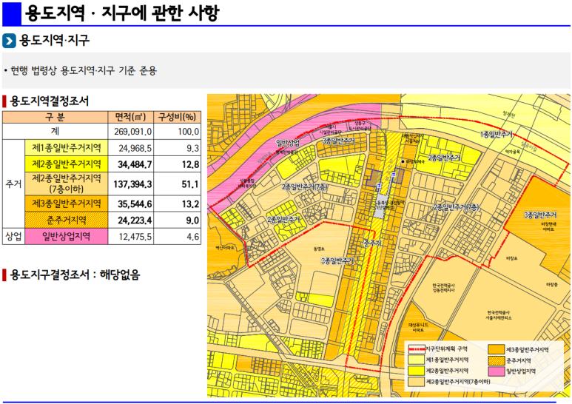The height and width of the screenshot is (404, 572).
Task: Click the red 지구단위계획 구역 legend line
Action: click(x=416, y=349)
